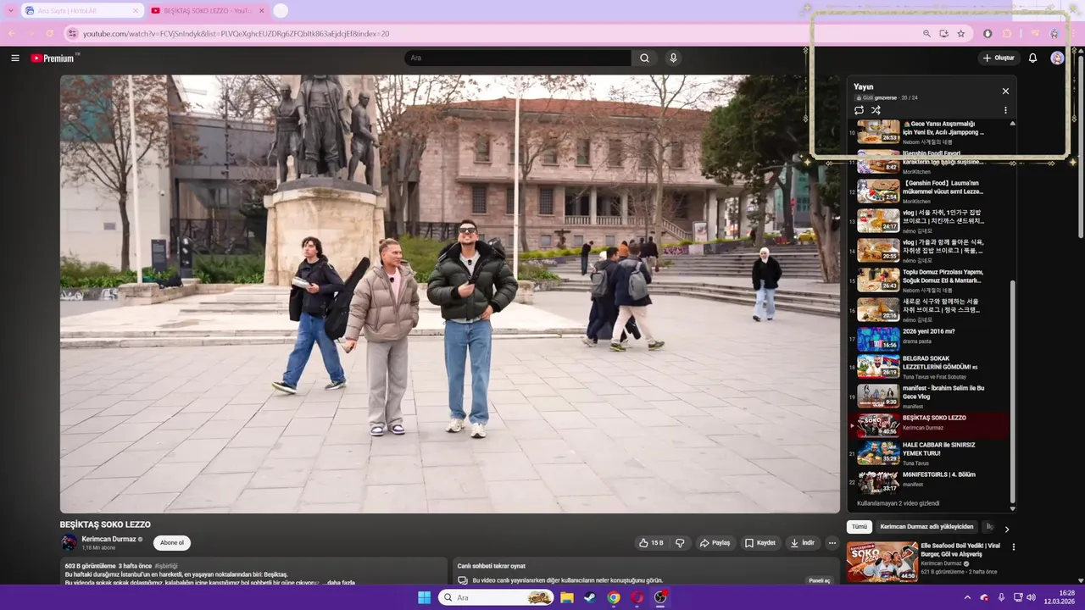Image resolution: width=1085 pixels, height=610 pixels.
Task: Click the video player to pause
Action: (449, 294)
